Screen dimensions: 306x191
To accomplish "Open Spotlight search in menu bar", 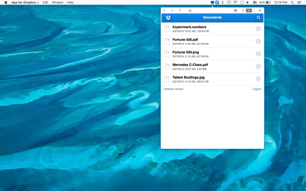I will (x=292, y=3).
